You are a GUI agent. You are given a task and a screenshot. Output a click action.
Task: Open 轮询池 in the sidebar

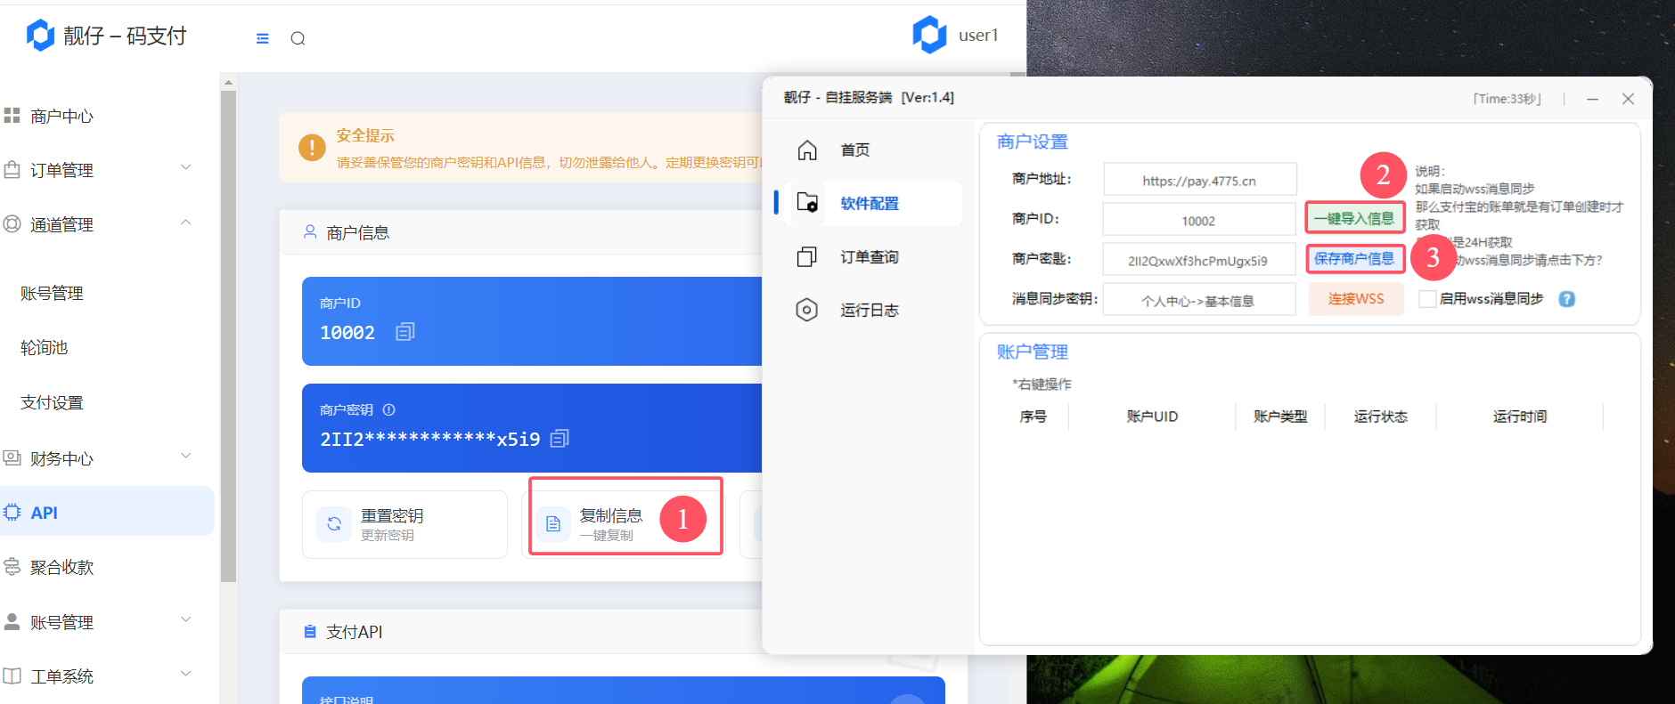coord(45,348)
